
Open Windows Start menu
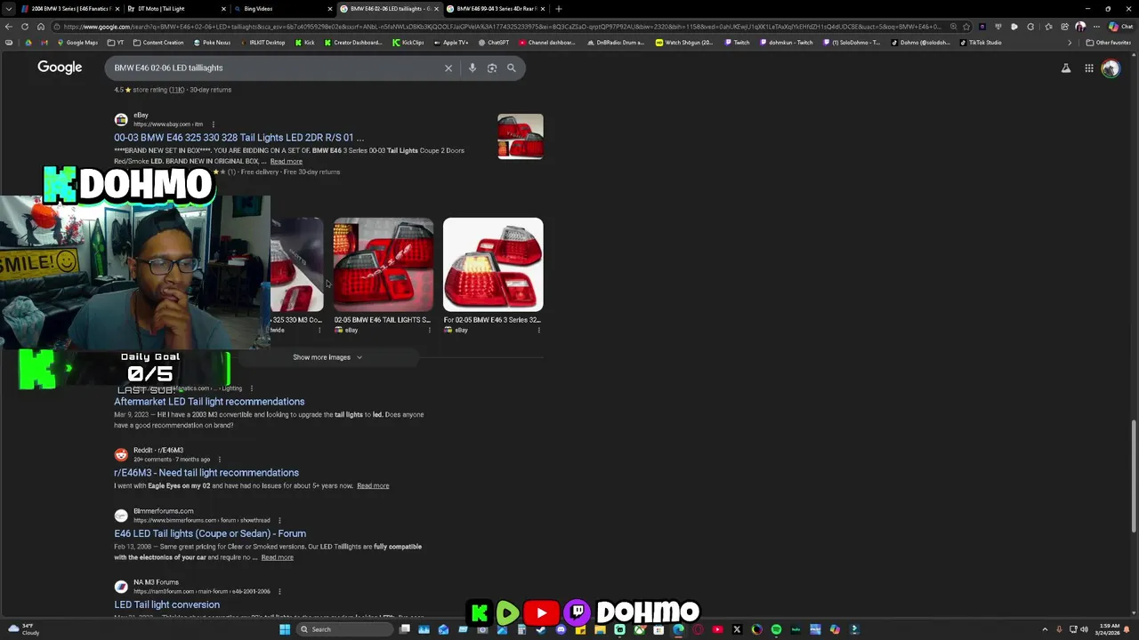[285, 629]
